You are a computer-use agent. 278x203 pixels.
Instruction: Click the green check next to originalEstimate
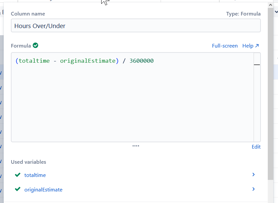(x=17, y=189)
